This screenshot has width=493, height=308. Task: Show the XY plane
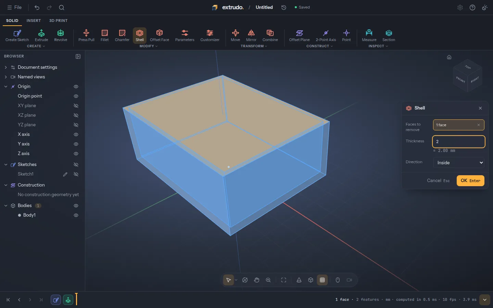[x=76, y=106]
